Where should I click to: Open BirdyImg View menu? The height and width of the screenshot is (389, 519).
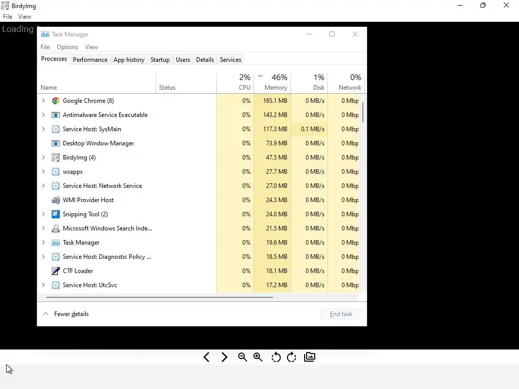point(24,17)
